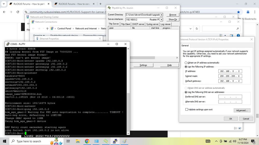
Task: Select Obtain an IP address automatically
Action: tap(186, 63)
